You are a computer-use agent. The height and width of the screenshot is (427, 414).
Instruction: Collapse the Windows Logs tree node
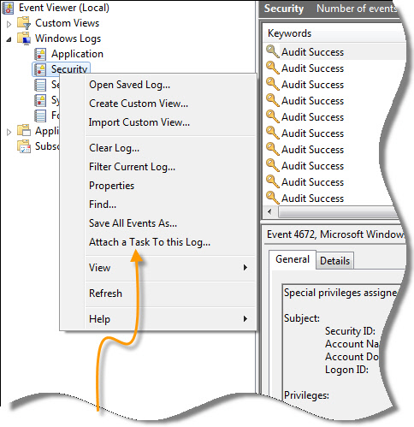[x=9, y=39]
